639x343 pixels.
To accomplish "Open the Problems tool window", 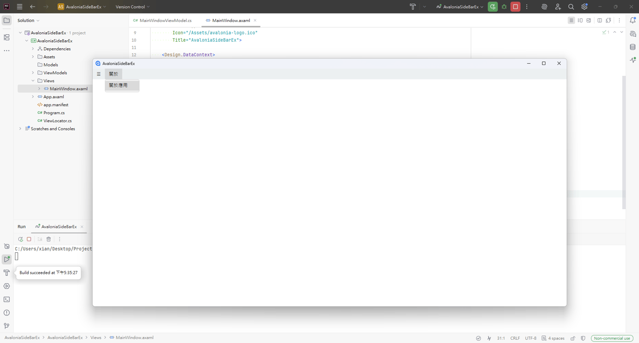I will 7,313.
